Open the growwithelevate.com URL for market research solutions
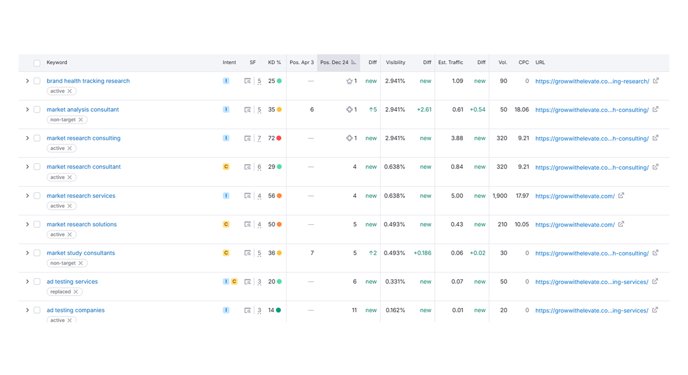 575,224
